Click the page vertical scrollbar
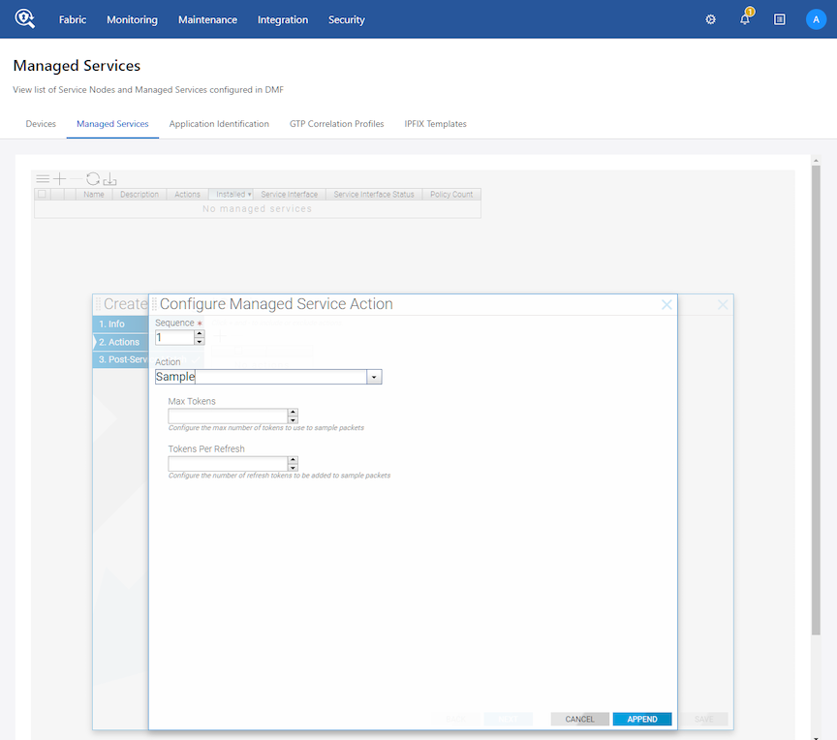This screenshot has height=740, width=837. click(816, 400)
